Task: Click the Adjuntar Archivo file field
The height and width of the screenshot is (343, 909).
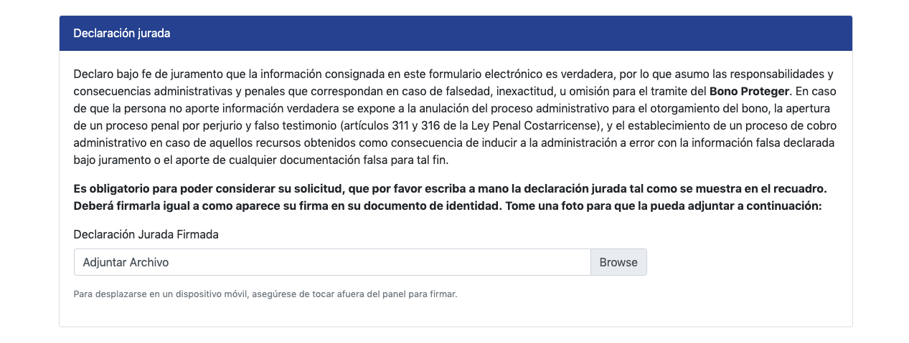Action: pos(331,262)
